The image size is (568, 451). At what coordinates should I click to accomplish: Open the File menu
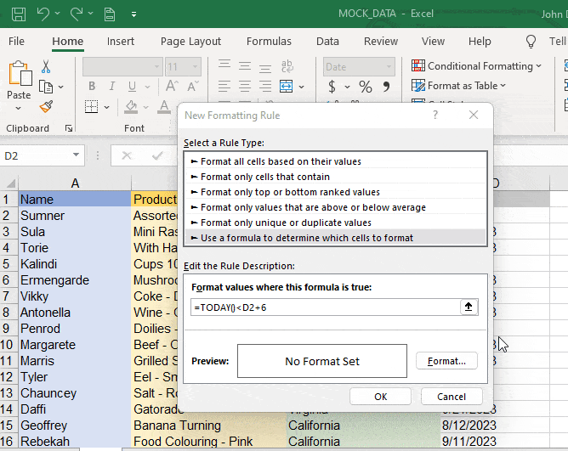[16, 42]
